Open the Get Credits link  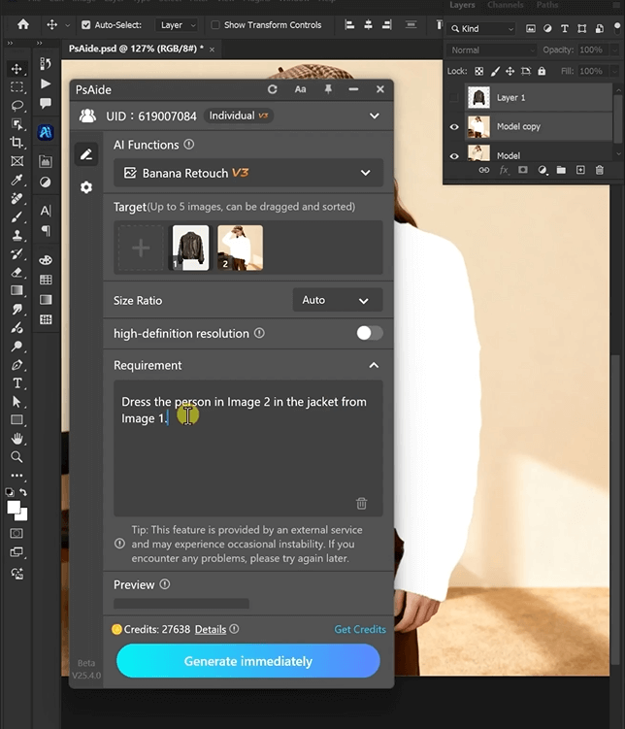pos(360,629)
